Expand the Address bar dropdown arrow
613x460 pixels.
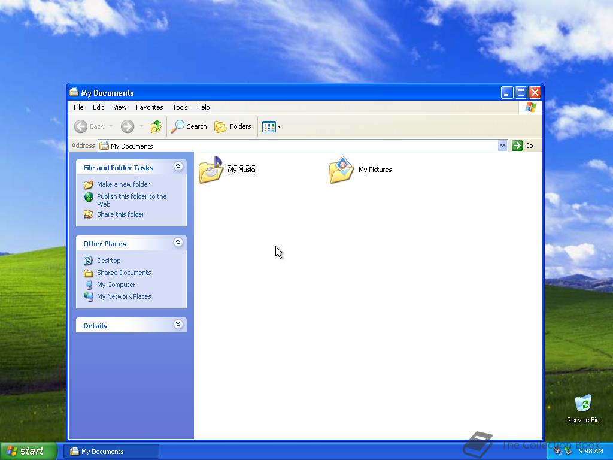coord(503,146)
